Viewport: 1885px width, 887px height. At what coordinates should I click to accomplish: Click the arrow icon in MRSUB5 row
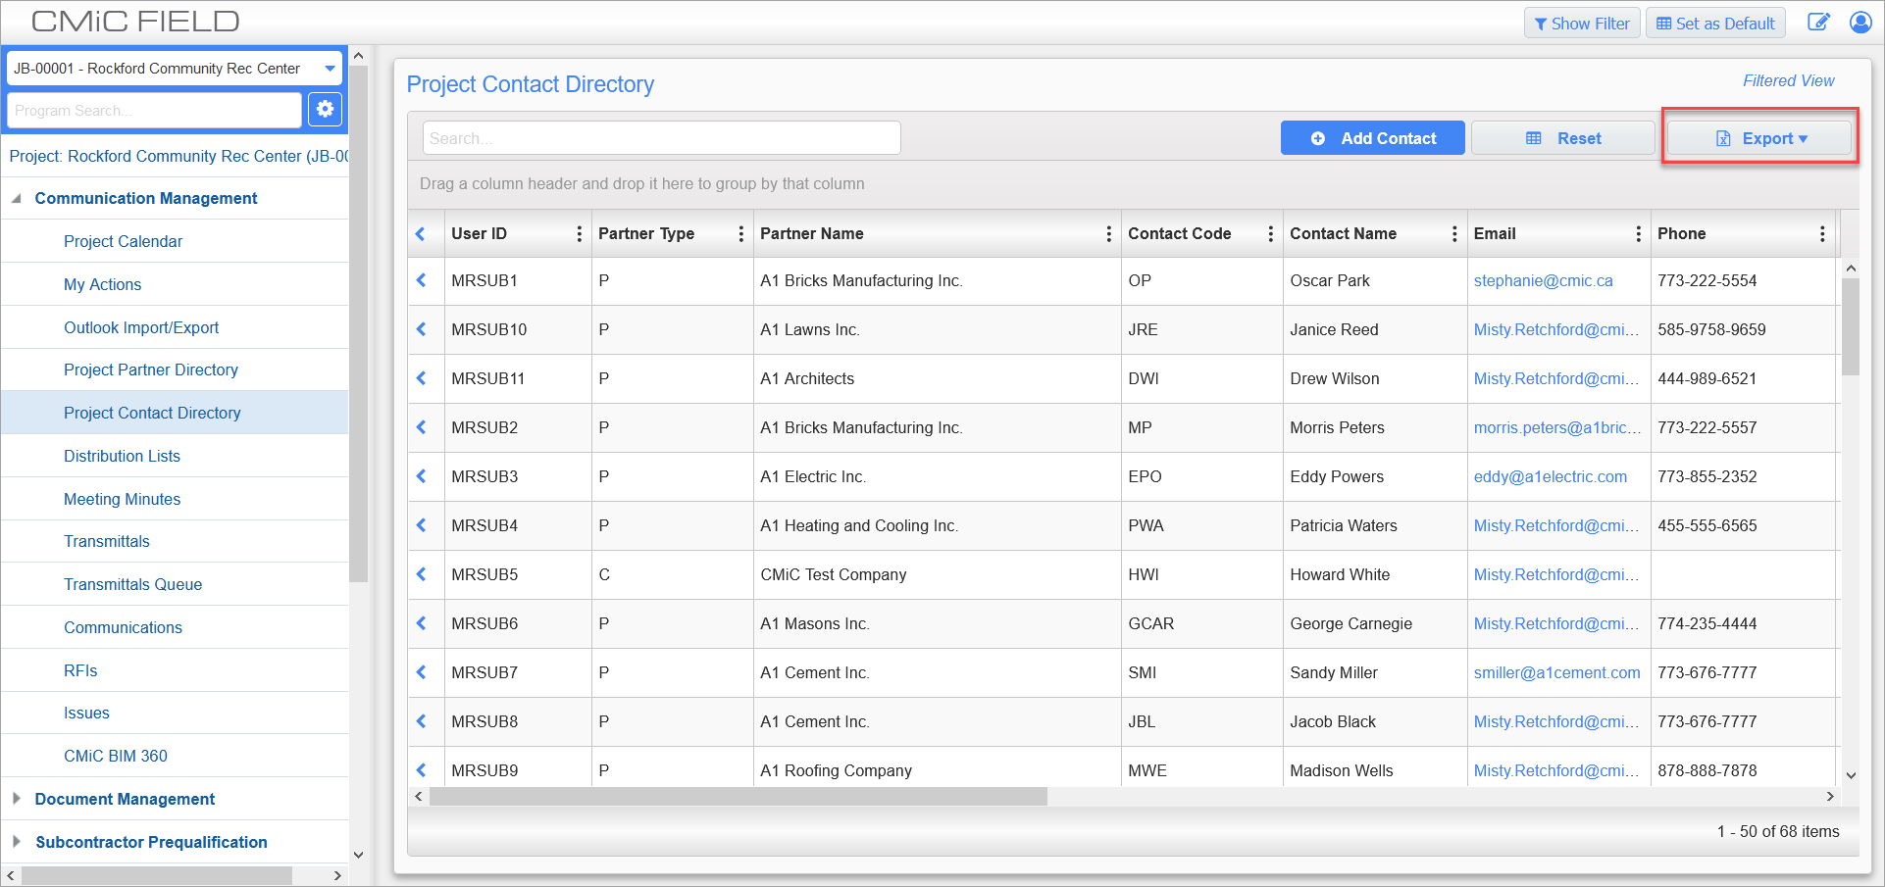pyautogui.click(x=422, y=574)
